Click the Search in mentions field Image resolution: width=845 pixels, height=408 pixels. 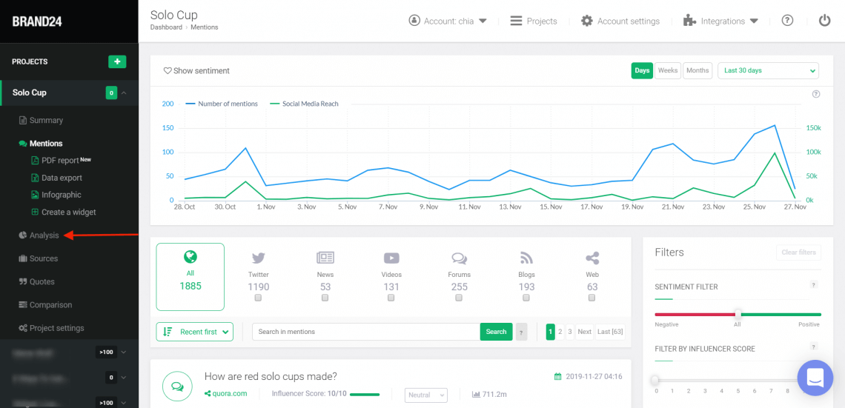[x=366, y=332]
